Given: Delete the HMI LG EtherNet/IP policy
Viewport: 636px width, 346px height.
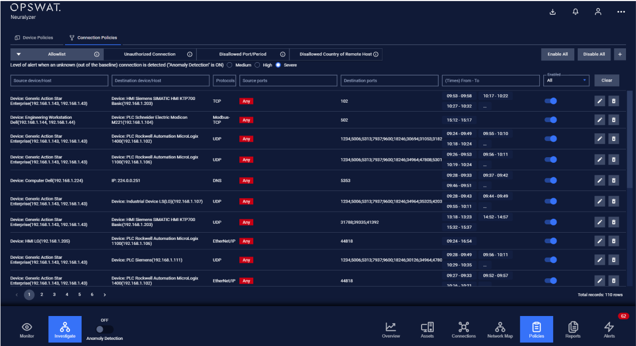Looking at the screenshot, I should tap(614, 241).
